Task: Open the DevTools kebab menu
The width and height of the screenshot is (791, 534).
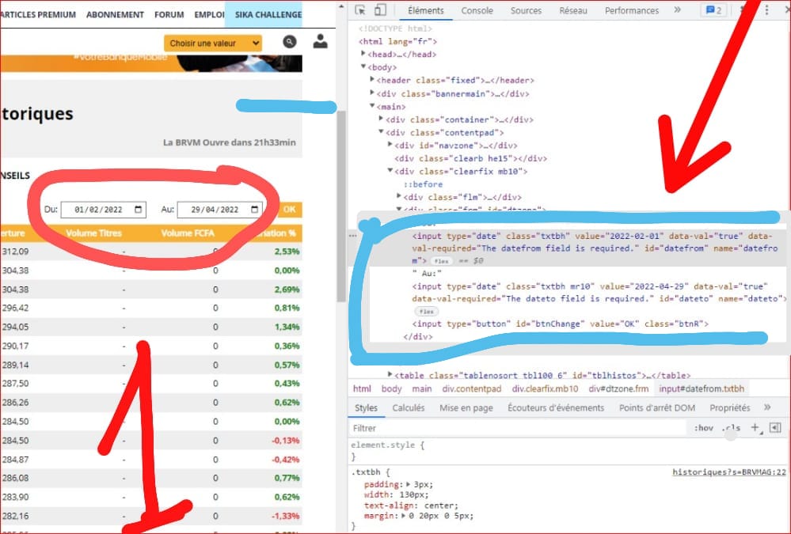Action: (766, 10)
